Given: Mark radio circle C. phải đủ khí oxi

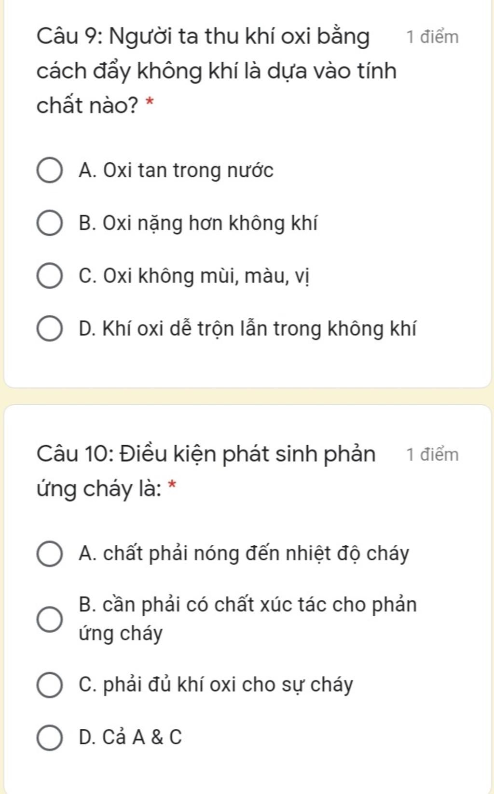Looking at the screenshot, I should coord(50,685).
